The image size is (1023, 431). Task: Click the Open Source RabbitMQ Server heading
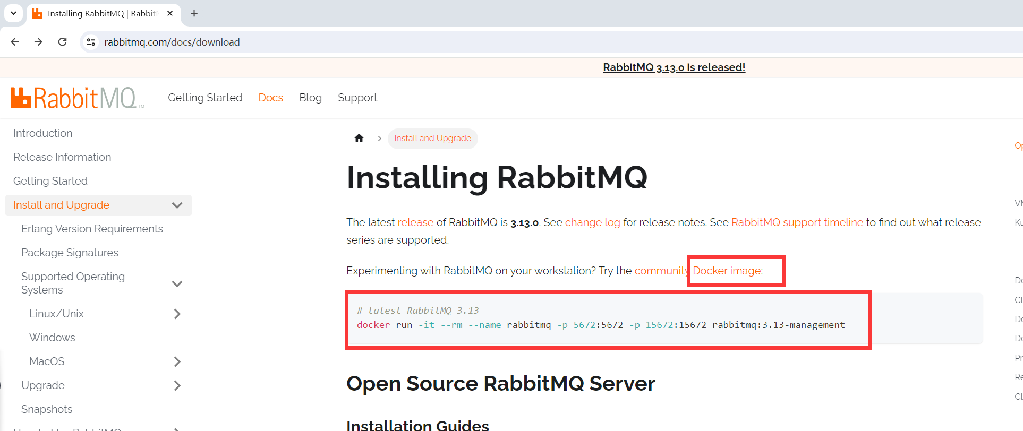501,383
